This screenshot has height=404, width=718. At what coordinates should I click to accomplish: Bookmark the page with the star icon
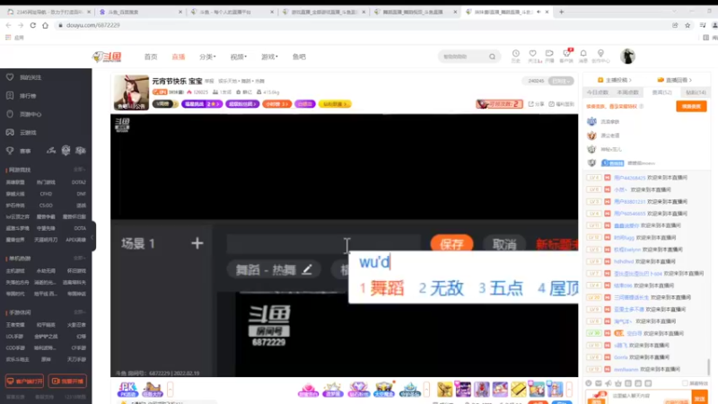pyautogui.click(x=687, y=25)
